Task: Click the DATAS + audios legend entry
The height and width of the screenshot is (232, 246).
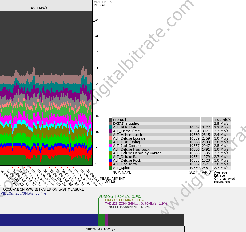Action: coord(126,123)
